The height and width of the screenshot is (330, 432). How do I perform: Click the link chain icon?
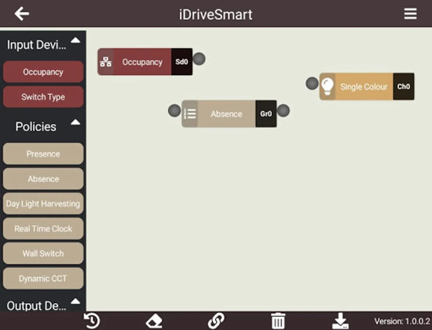216,321
